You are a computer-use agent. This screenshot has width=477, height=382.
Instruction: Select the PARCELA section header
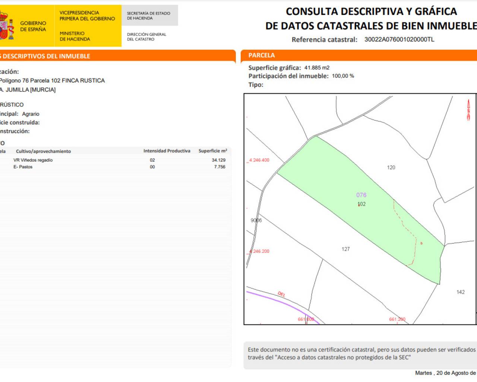(x=262, y=55)
